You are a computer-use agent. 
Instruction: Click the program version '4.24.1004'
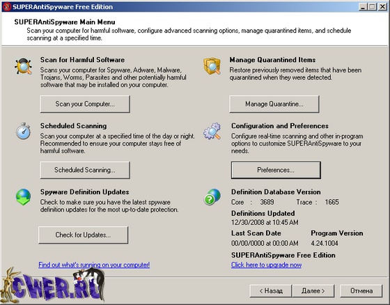click(x=325, y=243)
